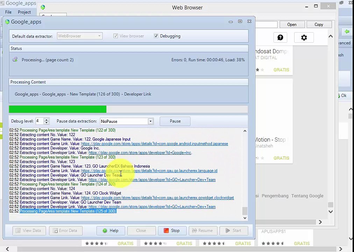Click 'New Template (126 of 300) - Developer Link' text

[x=111, y=94]
